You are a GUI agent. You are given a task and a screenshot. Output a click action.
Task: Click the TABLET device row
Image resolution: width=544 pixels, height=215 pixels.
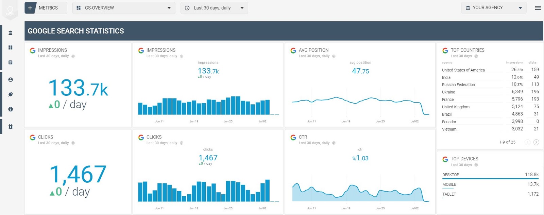490,194
